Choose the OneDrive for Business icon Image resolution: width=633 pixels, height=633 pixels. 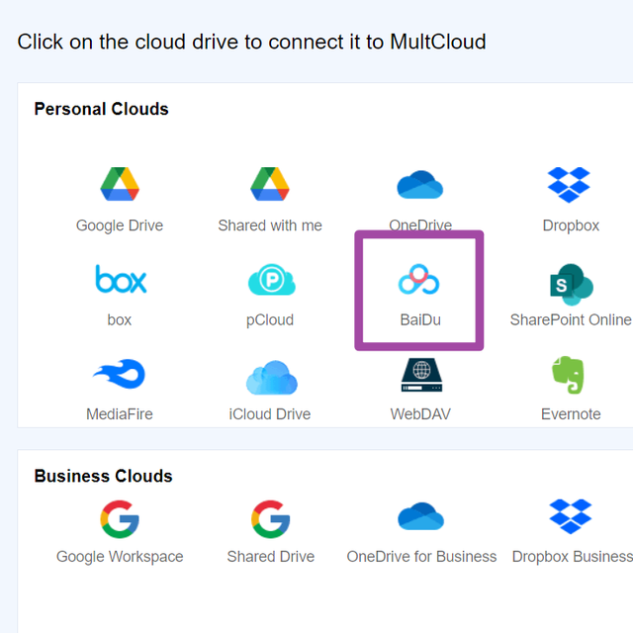click(420, 516)
